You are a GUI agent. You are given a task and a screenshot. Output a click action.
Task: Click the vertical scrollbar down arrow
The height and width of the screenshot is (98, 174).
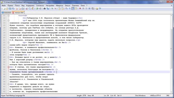tap(171, 92)
